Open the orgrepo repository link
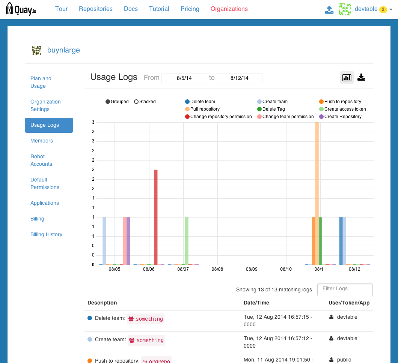398x363 pixels. 156,360
